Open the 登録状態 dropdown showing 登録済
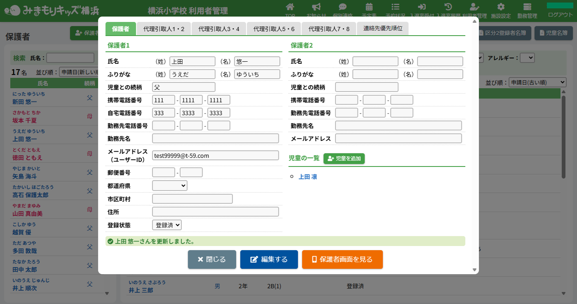The width and height of the screenshot is (577, 304). pyautogui.click(x=167, y=225)
